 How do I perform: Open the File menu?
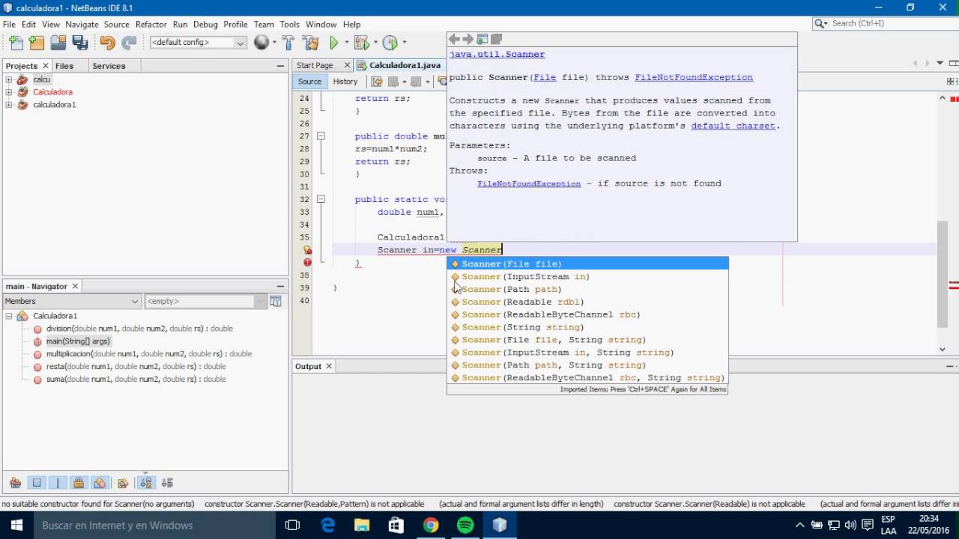(x=9, y=24)
